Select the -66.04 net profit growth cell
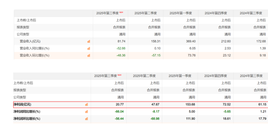This screenshot has height=125, width=268. coord(119,112)
